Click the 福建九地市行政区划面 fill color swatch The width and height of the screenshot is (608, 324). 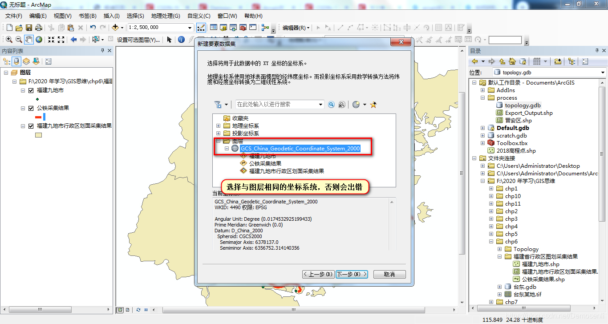pos(38,135)
